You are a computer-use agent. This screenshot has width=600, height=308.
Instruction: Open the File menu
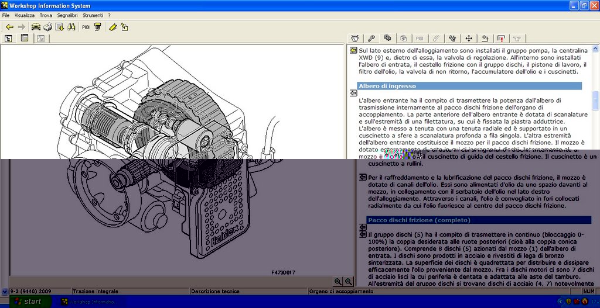coord(6,16)
